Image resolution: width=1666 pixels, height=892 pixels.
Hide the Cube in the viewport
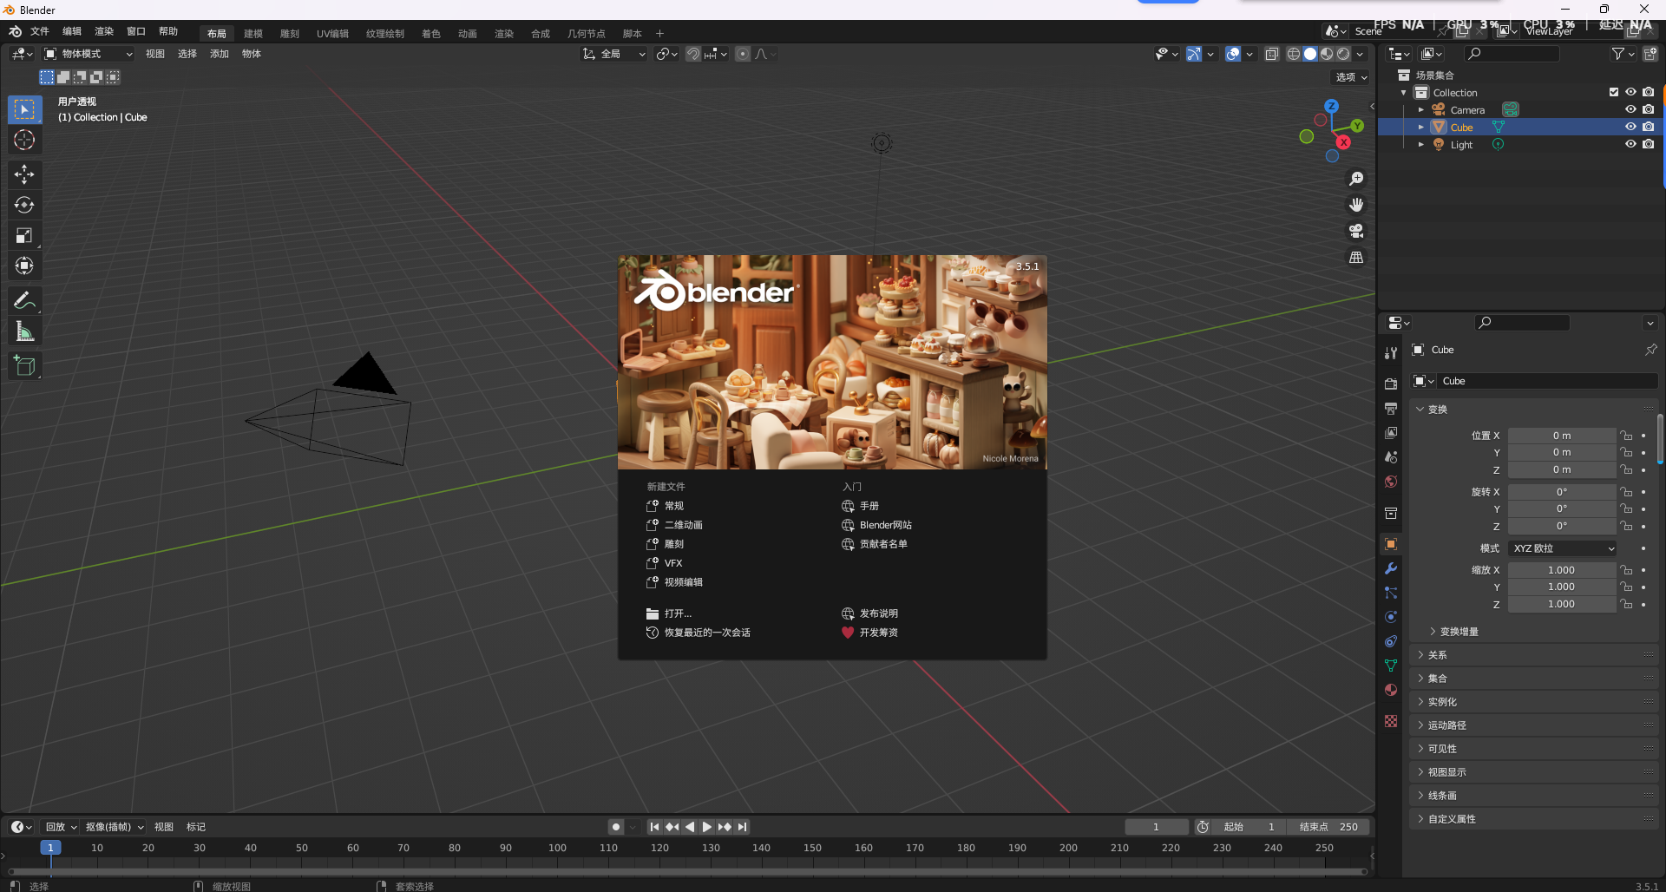click(1630, 127)
